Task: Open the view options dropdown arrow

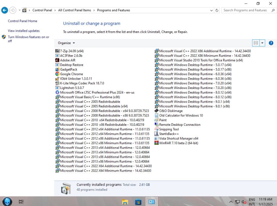Action: tap(262, 43)
